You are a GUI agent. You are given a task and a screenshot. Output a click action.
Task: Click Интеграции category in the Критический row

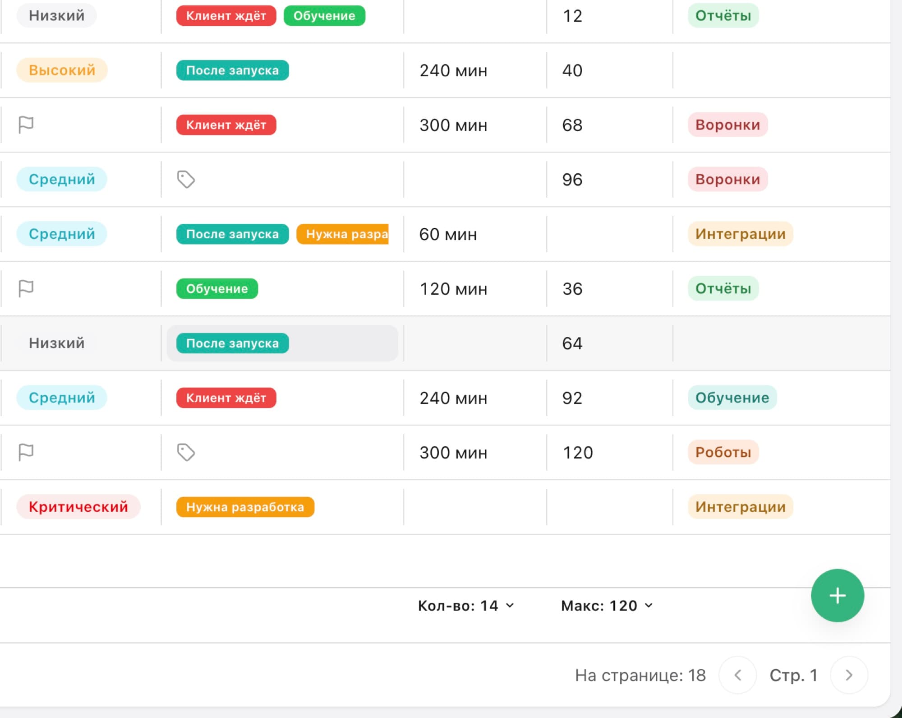tap(740, 507)
